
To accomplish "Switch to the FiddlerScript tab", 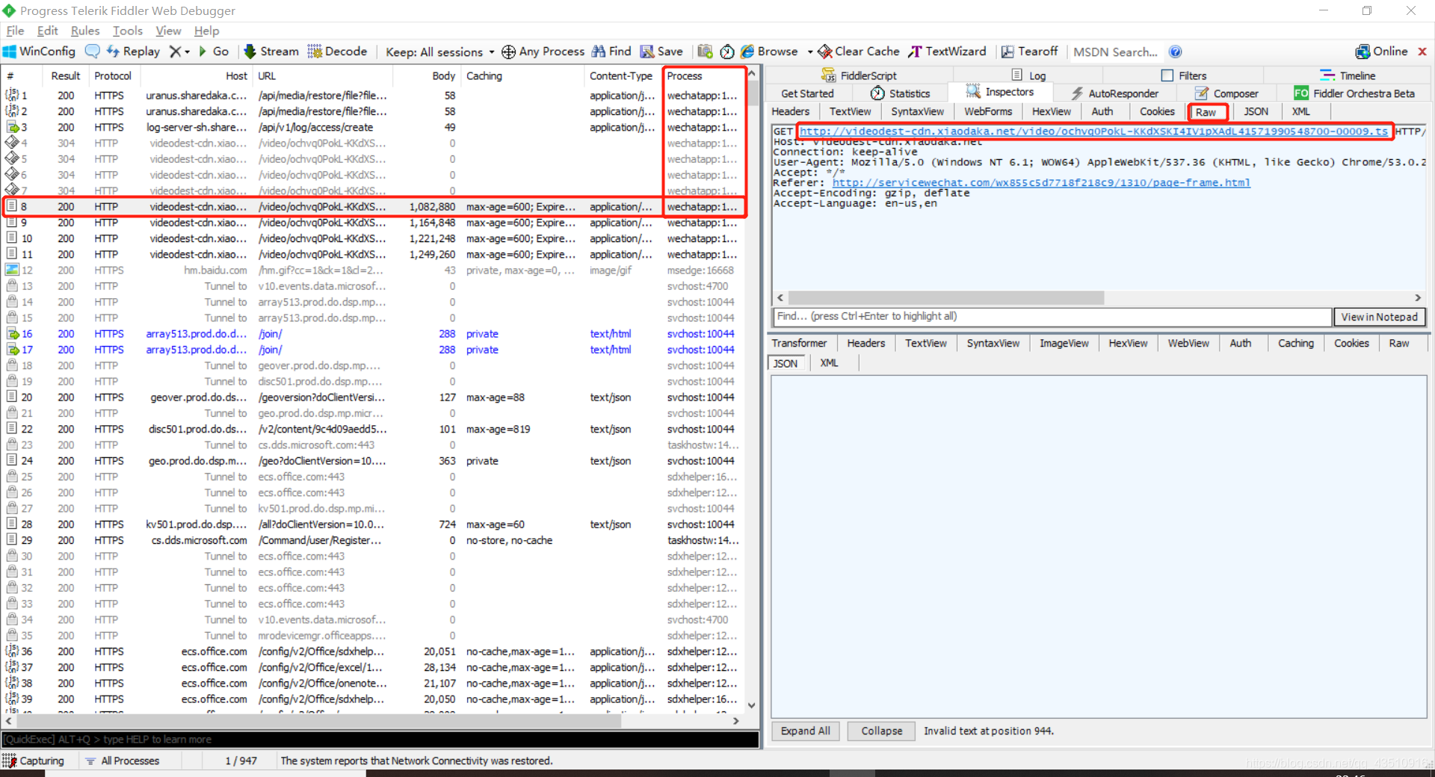I will 859,75.
